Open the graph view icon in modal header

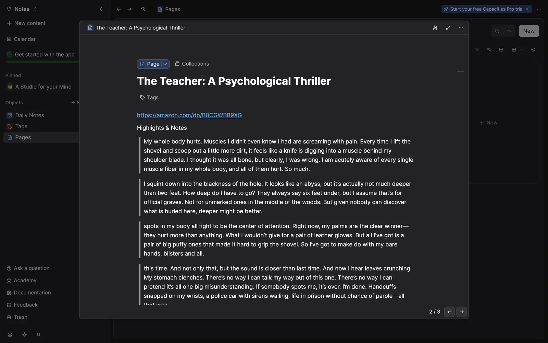[435, 28]
